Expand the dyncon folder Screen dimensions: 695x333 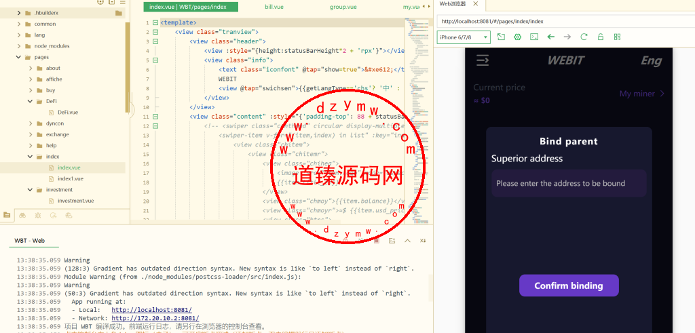pyautogui.click(x=30, y=123)
